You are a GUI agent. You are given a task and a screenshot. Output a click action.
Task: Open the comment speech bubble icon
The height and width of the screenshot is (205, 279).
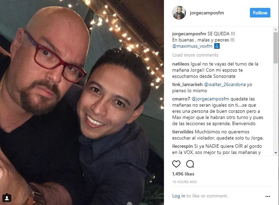pos(190,164)
